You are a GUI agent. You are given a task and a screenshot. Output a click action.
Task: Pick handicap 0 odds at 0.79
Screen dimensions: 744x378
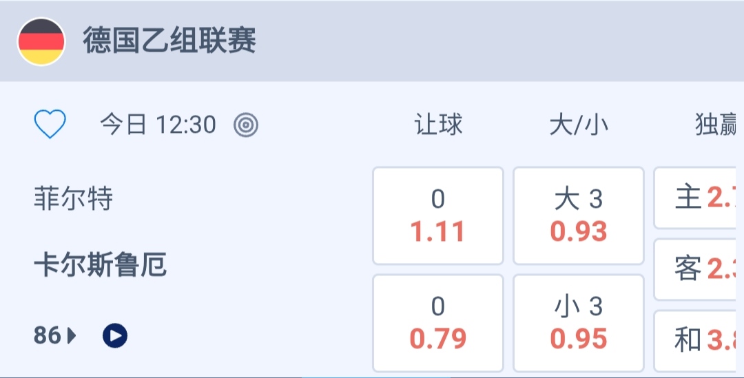[x=438, y=323]
